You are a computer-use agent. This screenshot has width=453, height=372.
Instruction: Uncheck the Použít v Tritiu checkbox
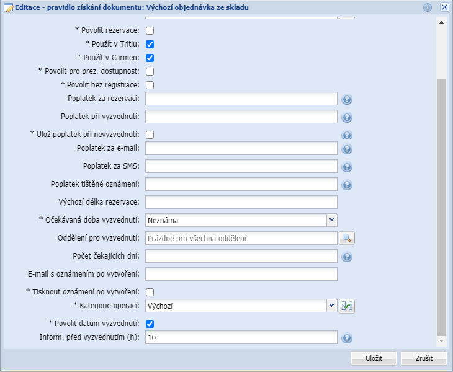(150, 45)
